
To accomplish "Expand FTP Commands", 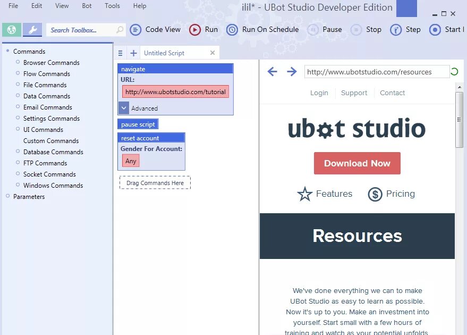I will point(18,162).
